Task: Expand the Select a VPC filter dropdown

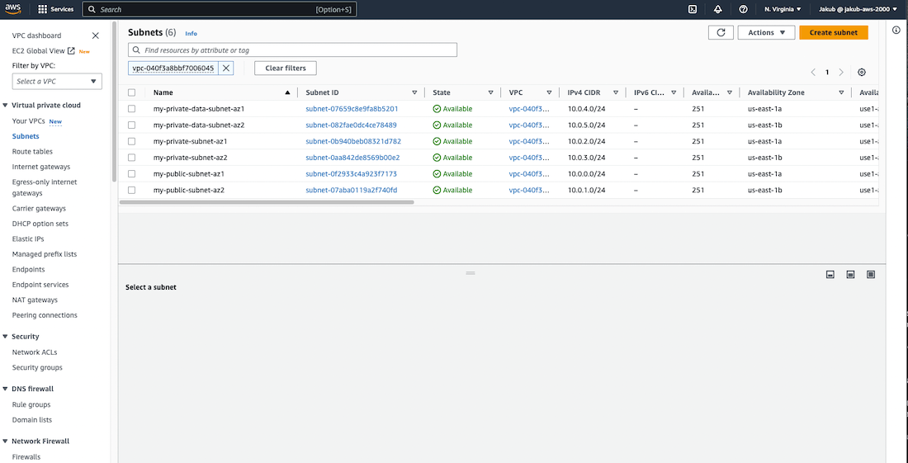Action: click(x=57, y=81)
